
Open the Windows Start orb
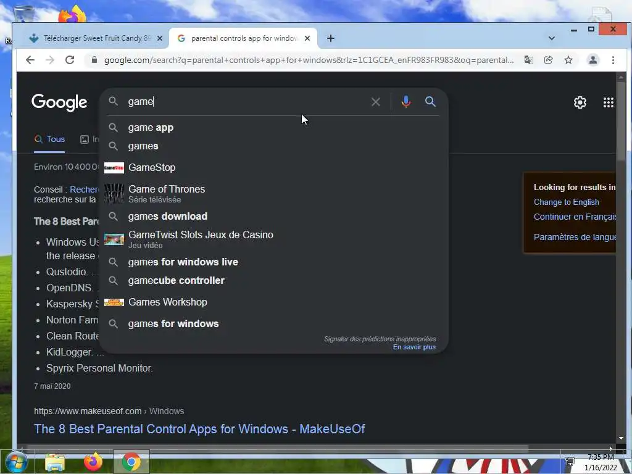[x=17, y=462]
